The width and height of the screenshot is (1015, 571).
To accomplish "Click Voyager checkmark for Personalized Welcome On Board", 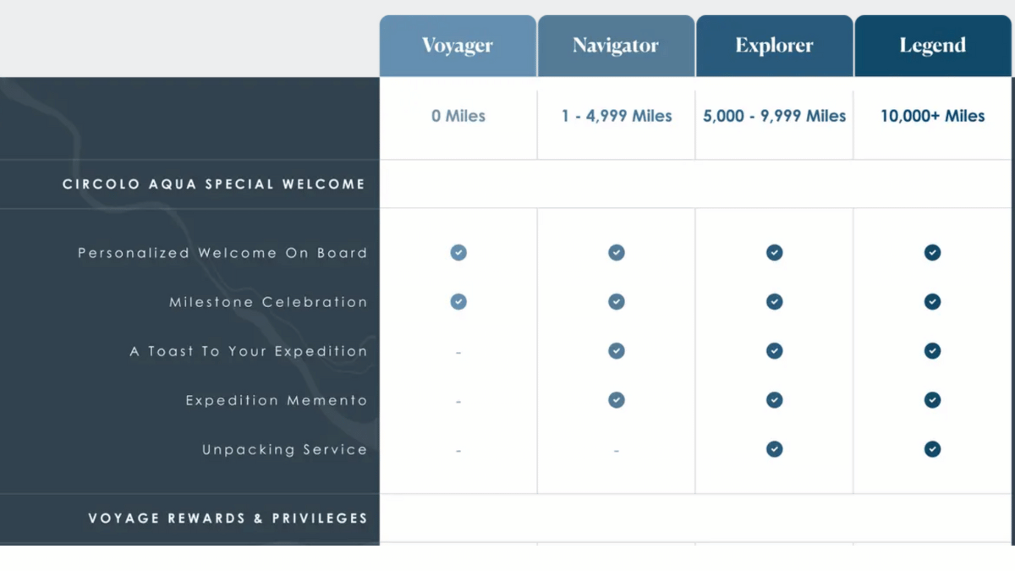I will point(458,252).
